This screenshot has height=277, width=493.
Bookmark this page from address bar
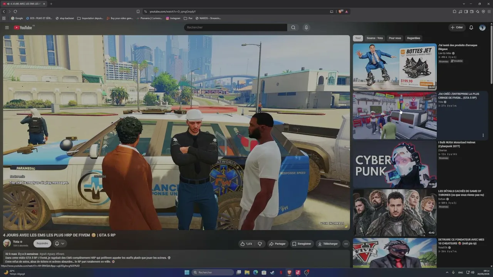pos(138,12)
